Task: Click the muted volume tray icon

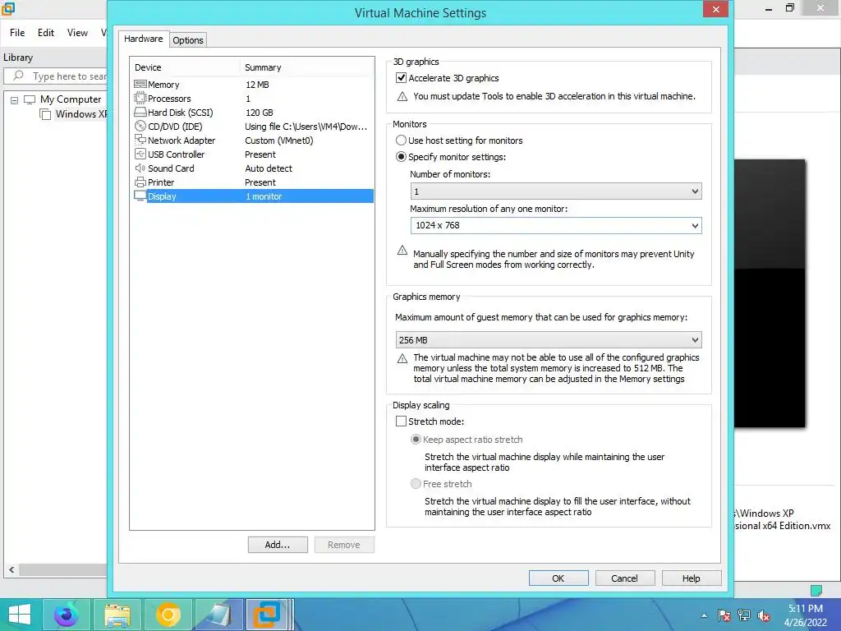Action: [764, 616]
